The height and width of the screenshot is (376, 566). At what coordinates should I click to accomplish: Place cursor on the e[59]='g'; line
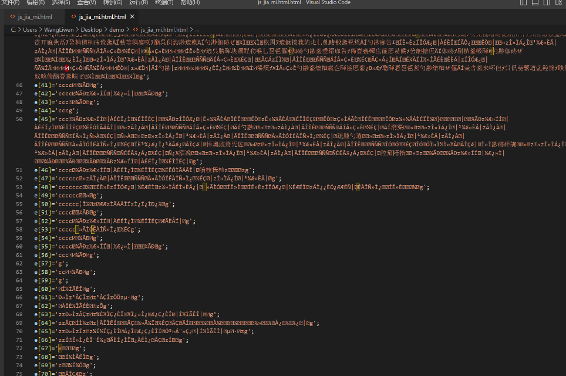coord(51,281)
